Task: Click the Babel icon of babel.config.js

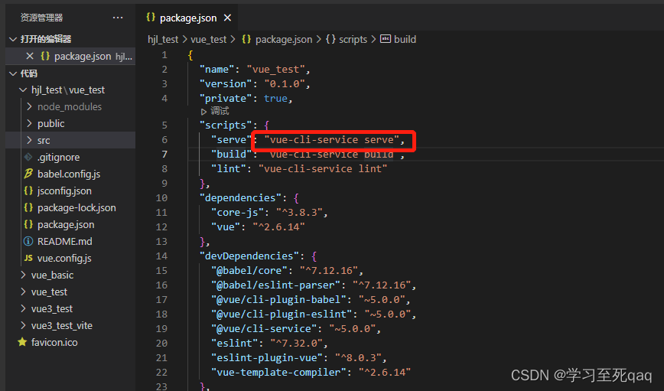Action: tap(28, 173)
